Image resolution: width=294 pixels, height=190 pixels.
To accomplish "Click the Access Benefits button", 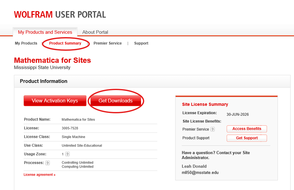I will point(247,129).
